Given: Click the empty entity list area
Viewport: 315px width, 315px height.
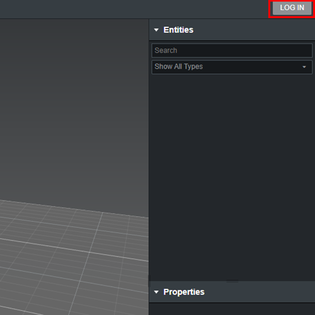Looking at the screenshot, I should click(x=232, y=175).
